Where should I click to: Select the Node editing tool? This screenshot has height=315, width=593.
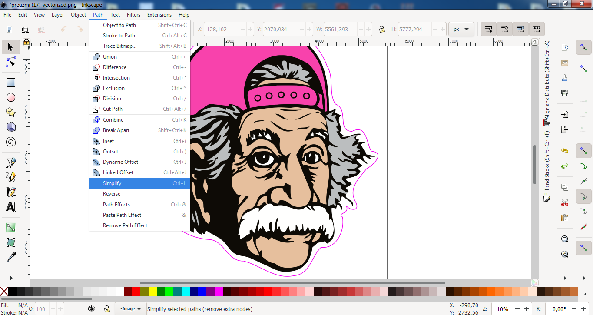coord(11,63)
